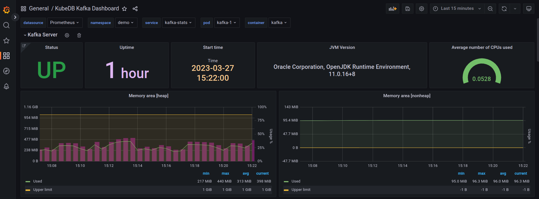The image size is (539, 199).
Task: Save the dashboard
Action: (x=408, y=9)
